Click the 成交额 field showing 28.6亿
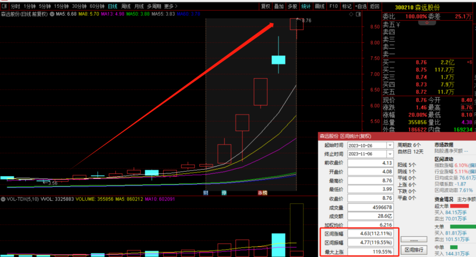 point(370,216)
